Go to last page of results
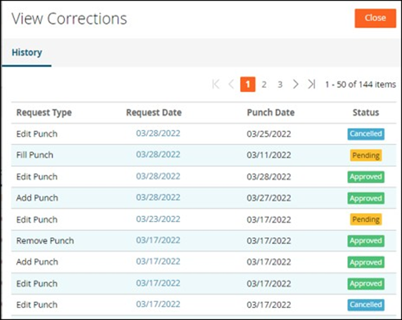 [x=311, y=84]
